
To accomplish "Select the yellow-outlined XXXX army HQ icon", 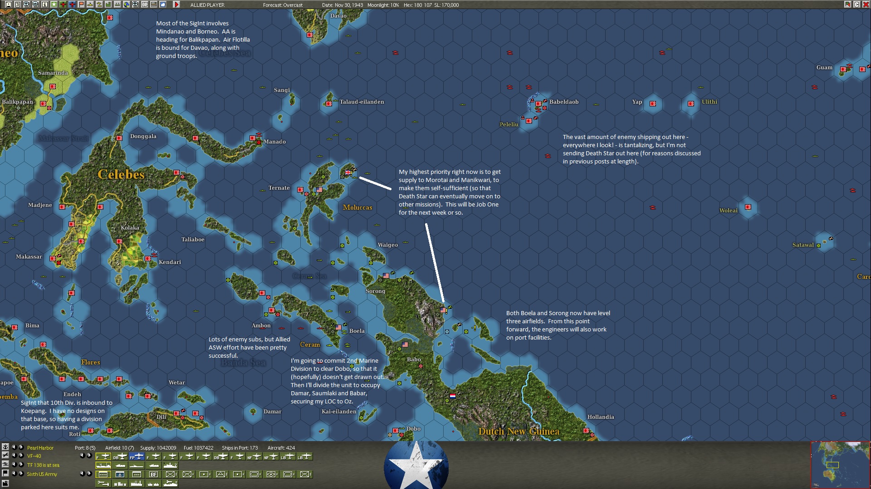I will pyautogui.click(x=103, y=475).
